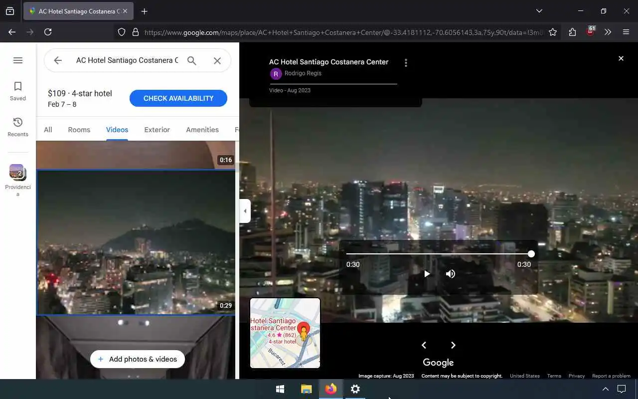Open Settings from taskbar
638x399 pixels.
355,389
